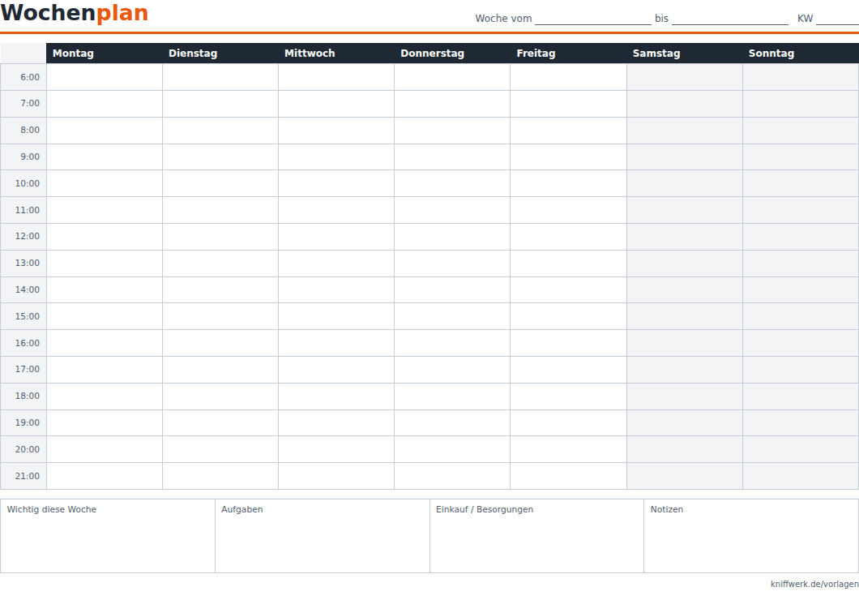
Task: Click the 'Wichtig diese Woche' box
Action: click(108, 536)
